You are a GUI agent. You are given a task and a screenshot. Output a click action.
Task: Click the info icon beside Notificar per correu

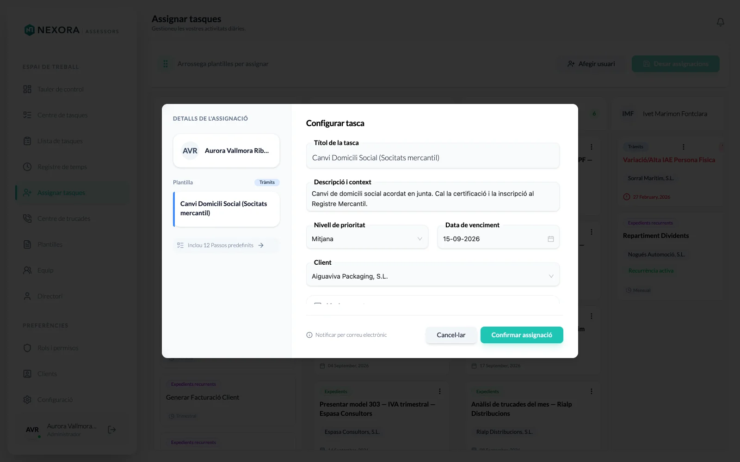(309, 335)
